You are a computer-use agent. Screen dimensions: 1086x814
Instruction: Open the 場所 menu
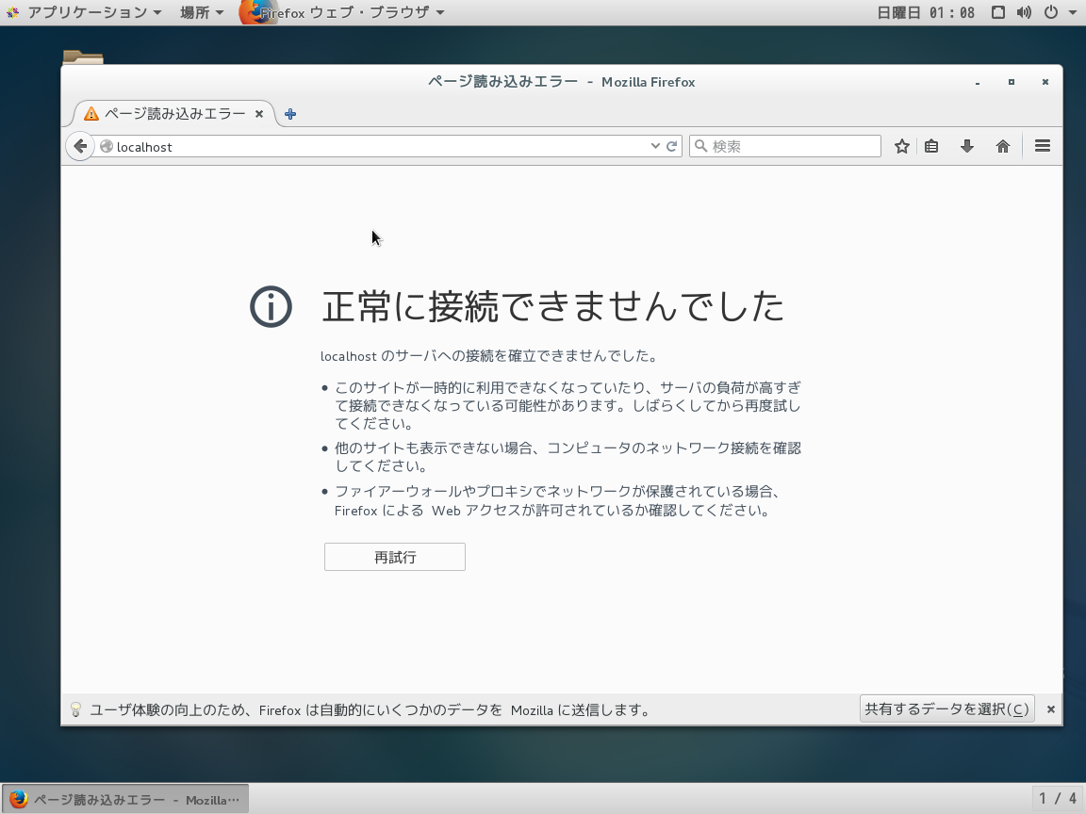202,12
